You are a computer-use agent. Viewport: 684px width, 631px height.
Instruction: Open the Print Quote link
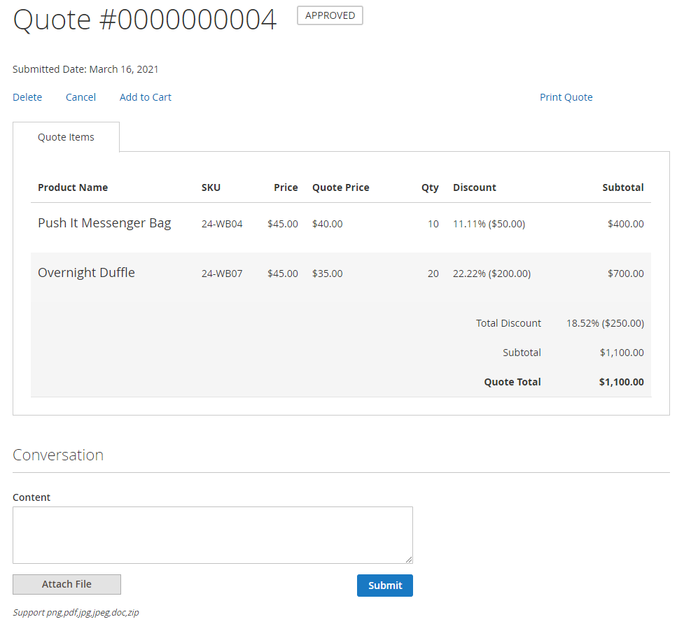[x=566, y=97]
